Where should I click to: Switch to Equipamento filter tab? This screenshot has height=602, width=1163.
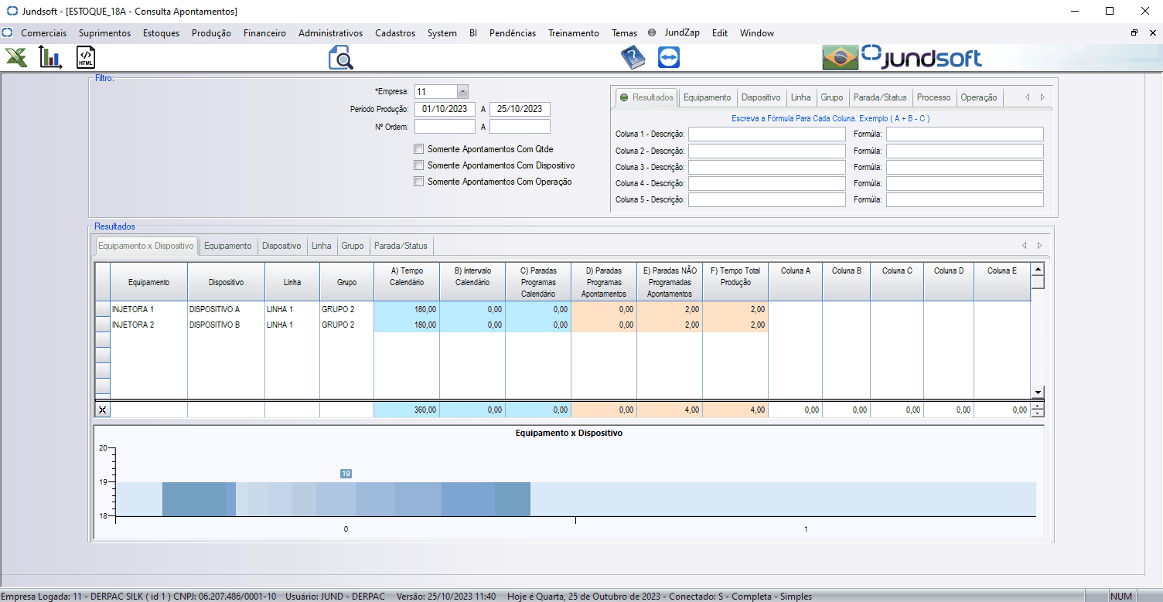click(707, 97)
